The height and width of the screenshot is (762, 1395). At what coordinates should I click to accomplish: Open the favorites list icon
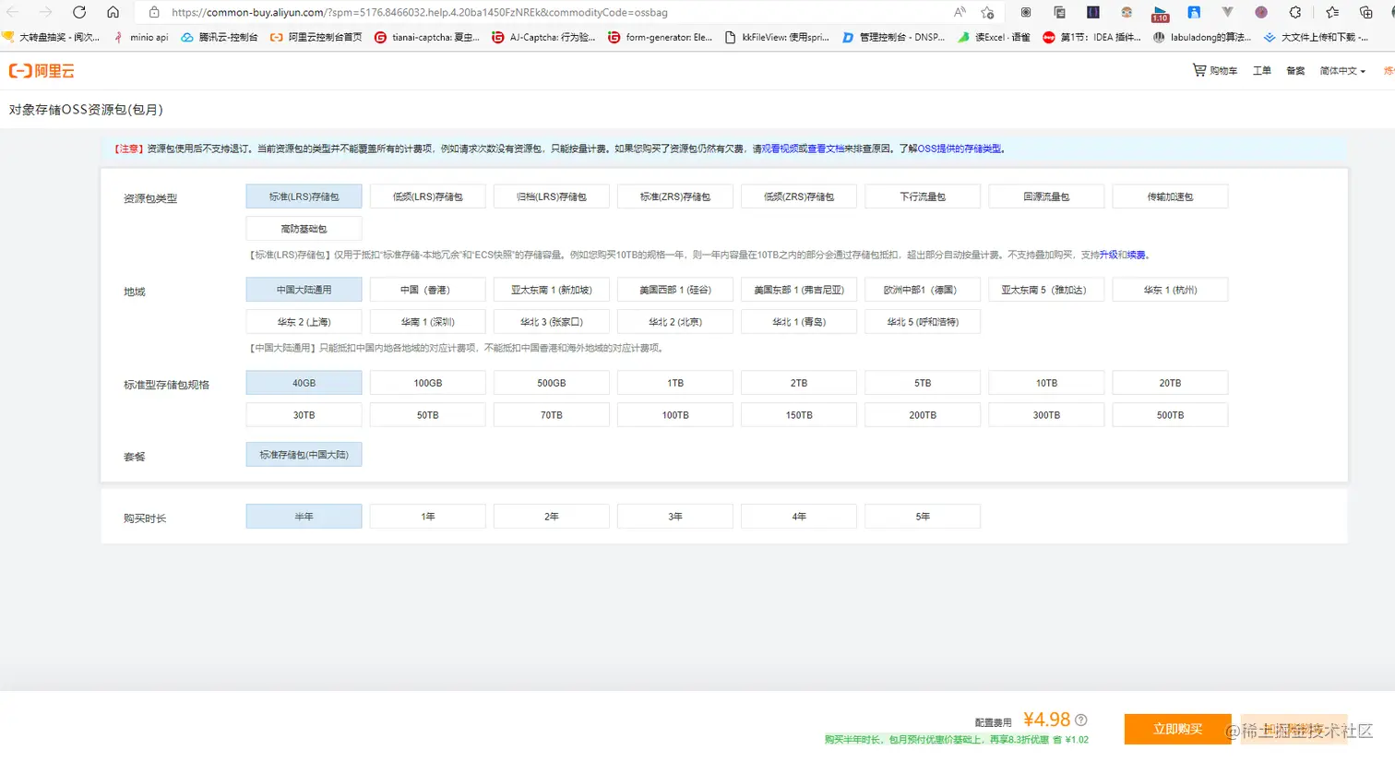tap(1332, 12)
